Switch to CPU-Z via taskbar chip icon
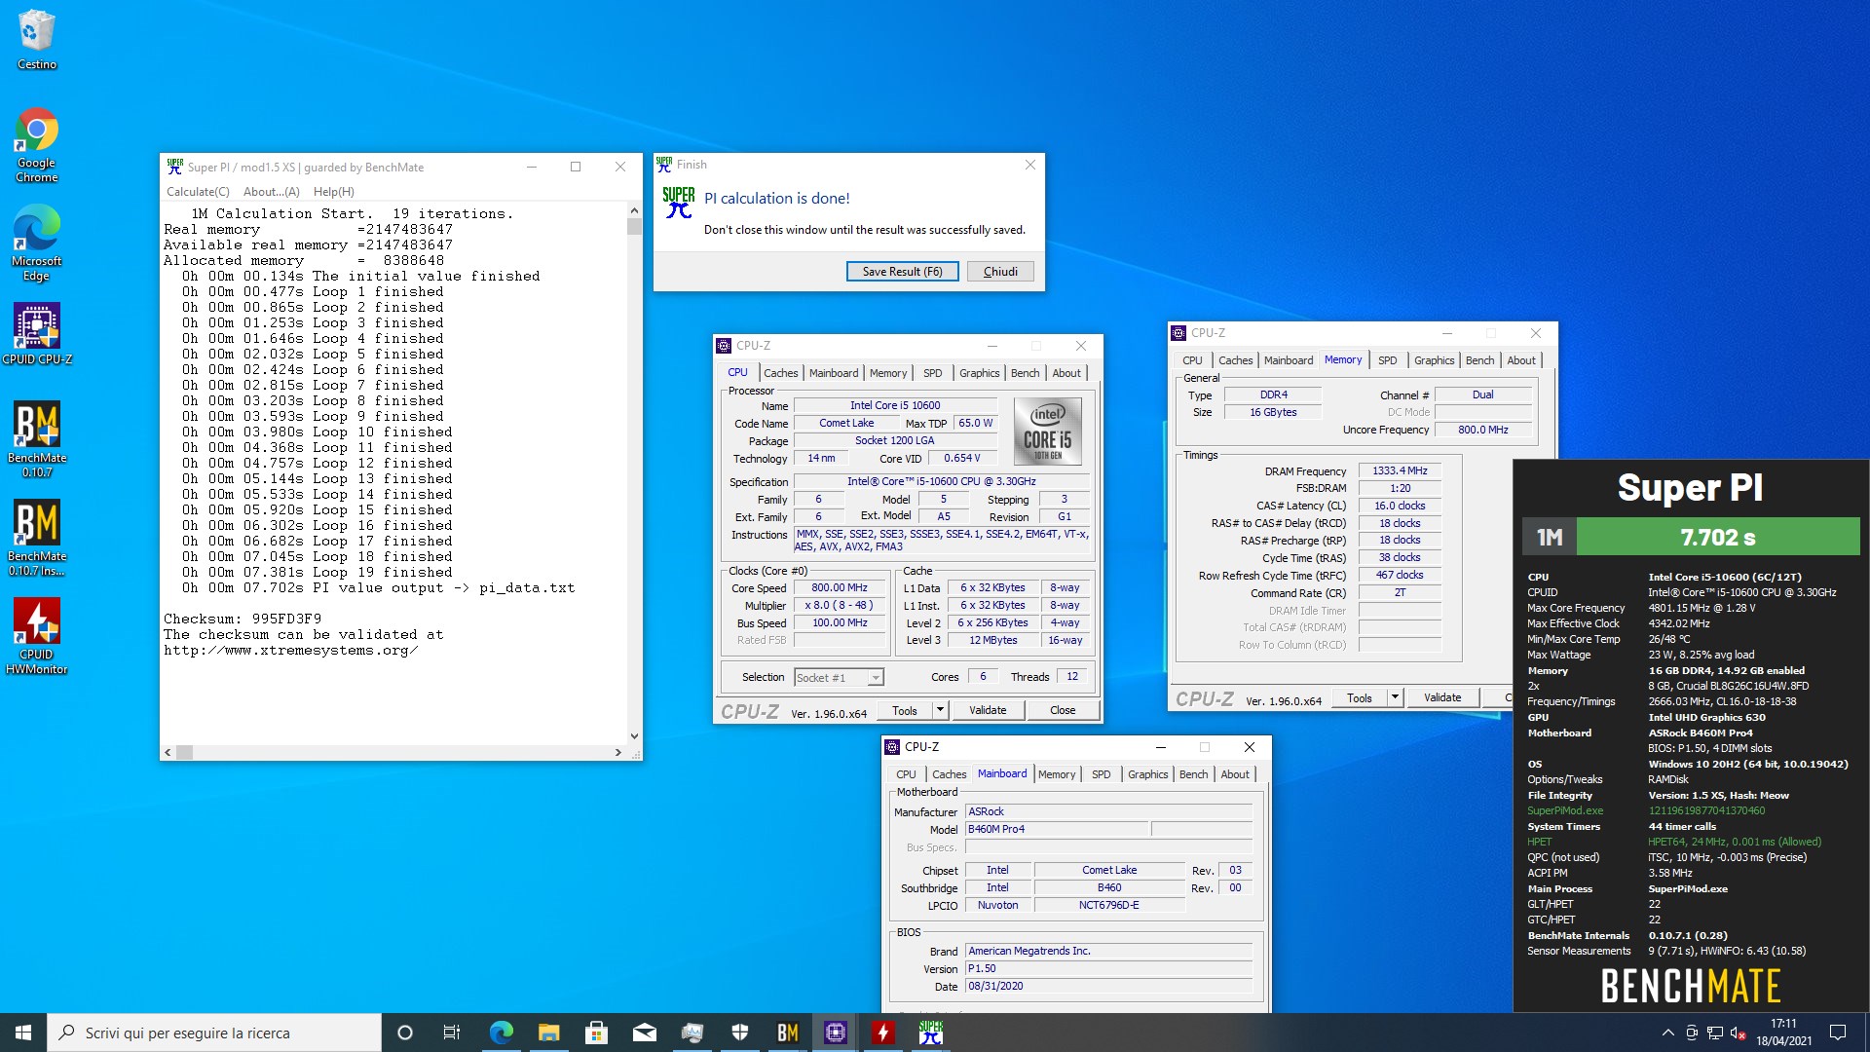Screen dimensions: 1870x1052 point(835,1033)
